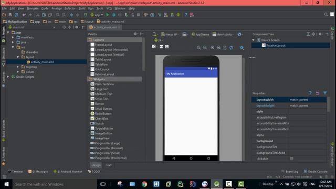336x189 pixels.
Task: Toggle the clickable property checkbox
Action: [x=291, y=159]
